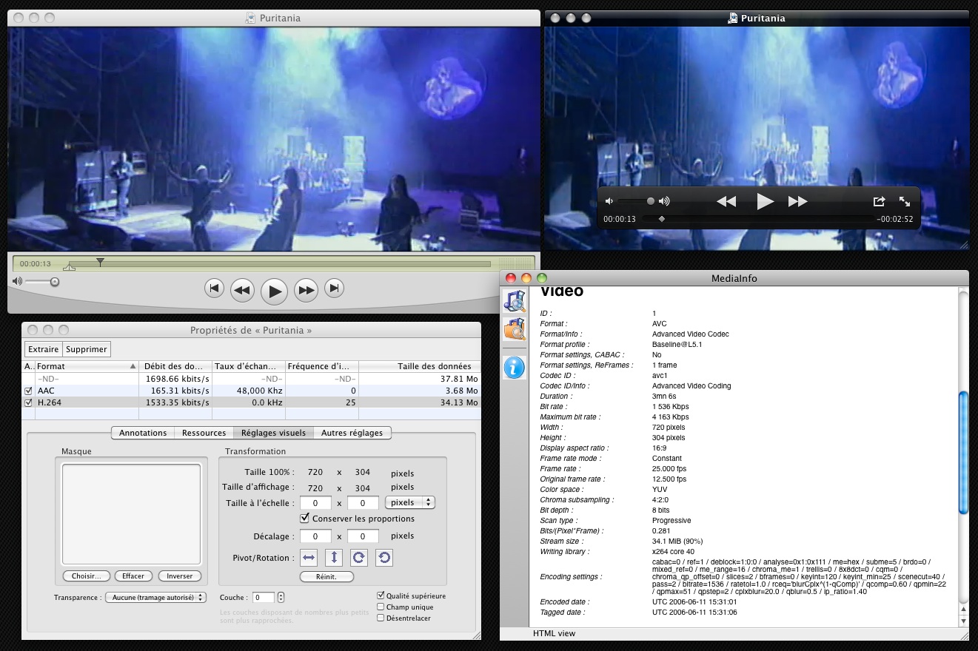Click the Inverser mask button
Screen dimensions: 978x651
click(179, 576)
